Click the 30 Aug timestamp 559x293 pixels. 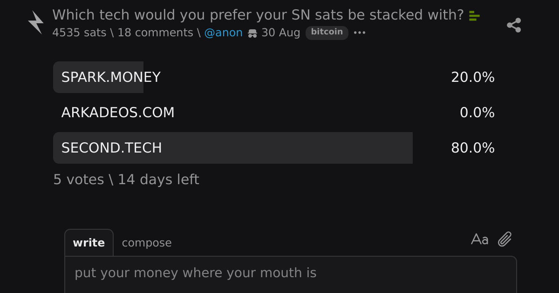point(281,33)
